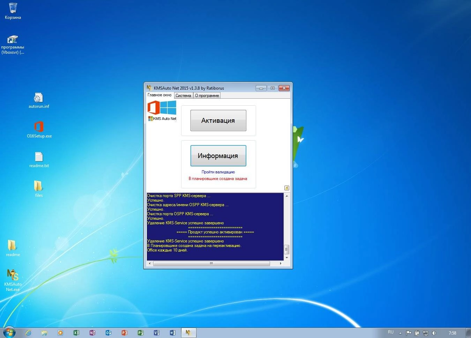Select the программы (Vboxsvr) network shortcut
471x338 pixels.
pos(13,45)
